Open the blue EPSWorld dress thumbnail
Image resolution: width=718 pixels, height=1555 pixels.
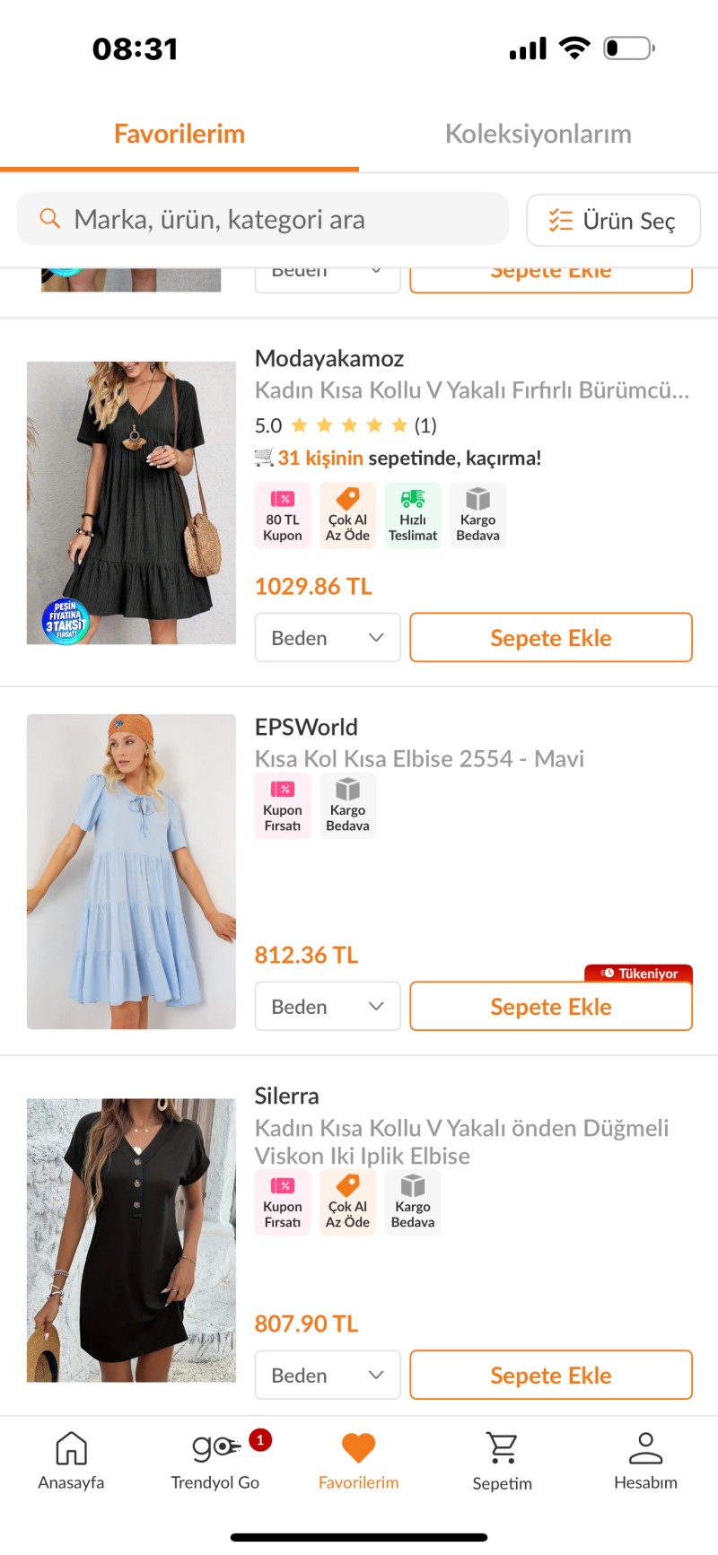(131, 871)
